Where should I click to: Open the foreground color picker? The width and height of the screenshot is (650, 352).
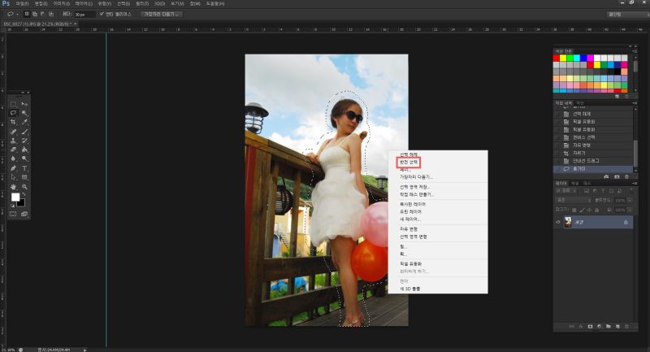(15, 197)
